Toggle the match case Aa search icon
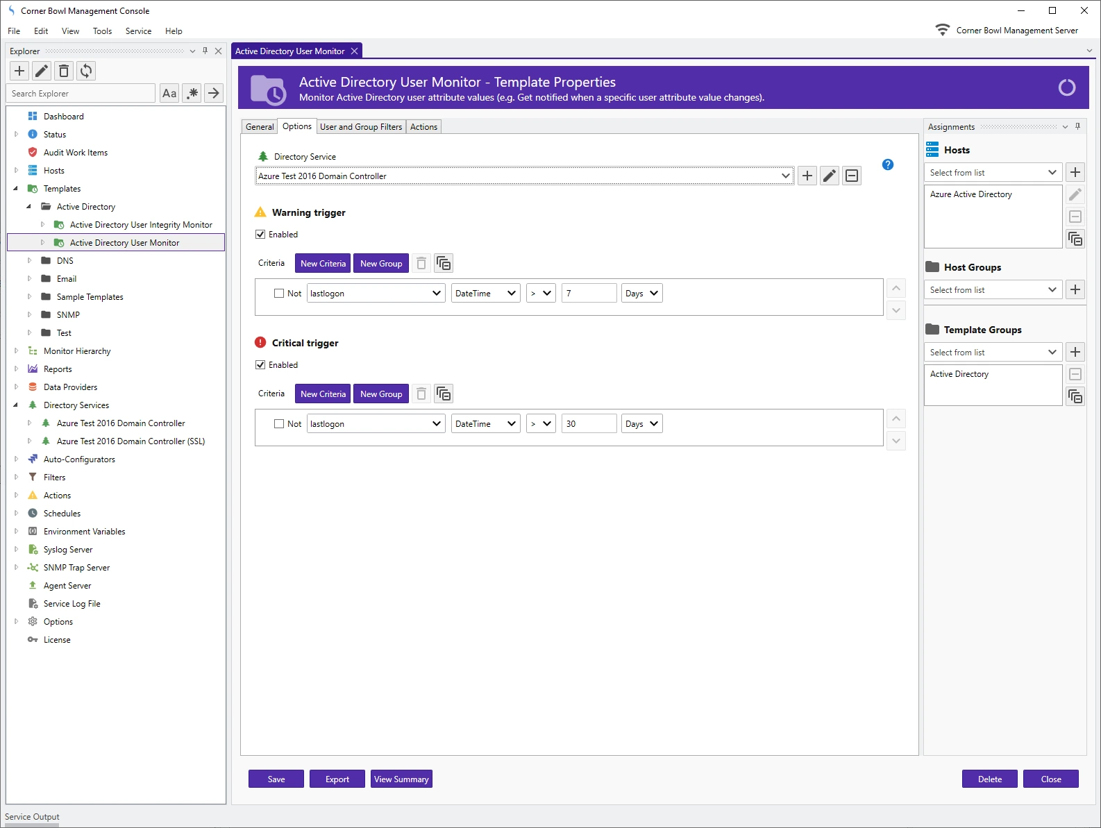Image resolution: width=1101 pixels, height=828 pixels. tap(169, 93)
